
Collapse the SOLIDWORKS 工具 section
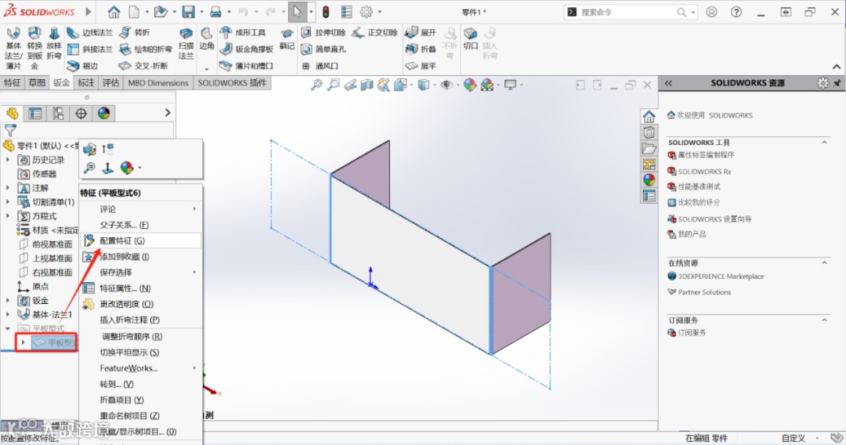824,143
